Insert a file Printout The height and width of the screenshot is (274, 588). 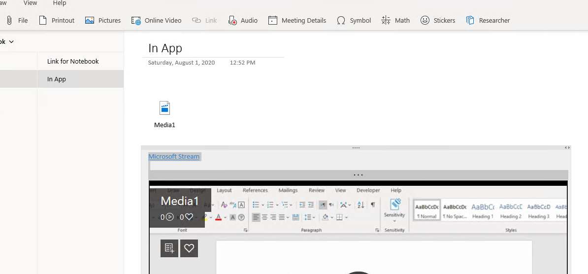[x=57, y=20]
